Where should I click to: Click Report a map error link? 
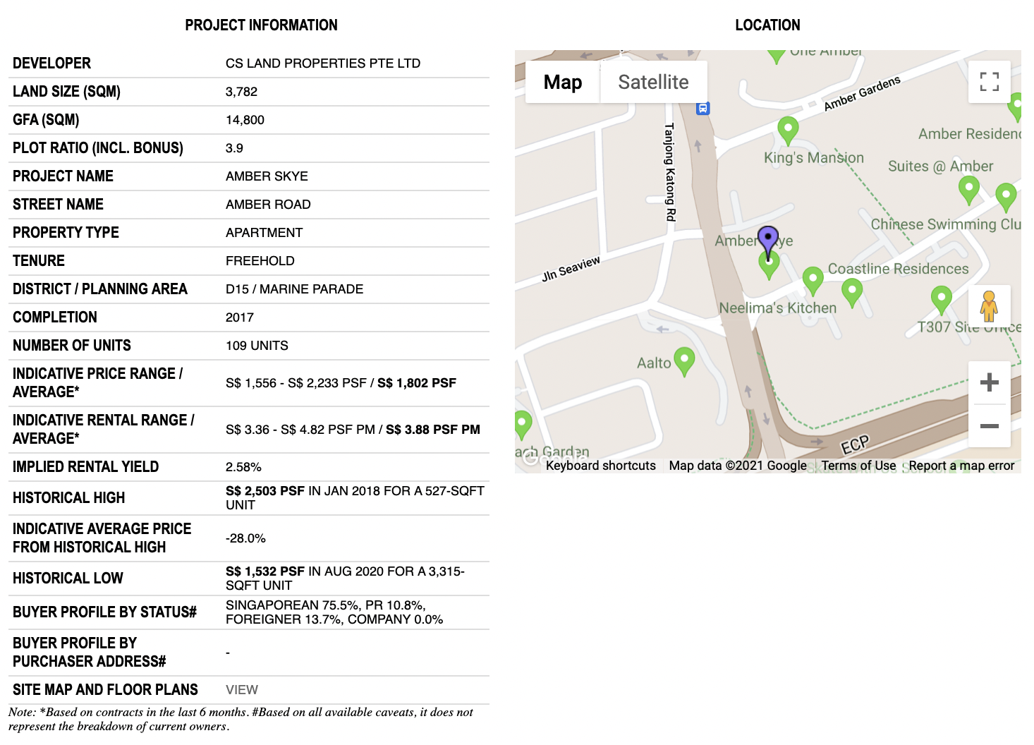coord(961,466)
